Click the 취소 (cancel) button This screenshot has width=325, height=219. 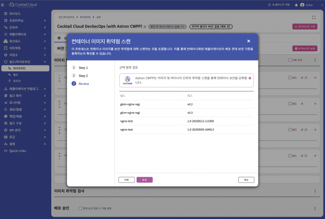(x=246, y=180)
